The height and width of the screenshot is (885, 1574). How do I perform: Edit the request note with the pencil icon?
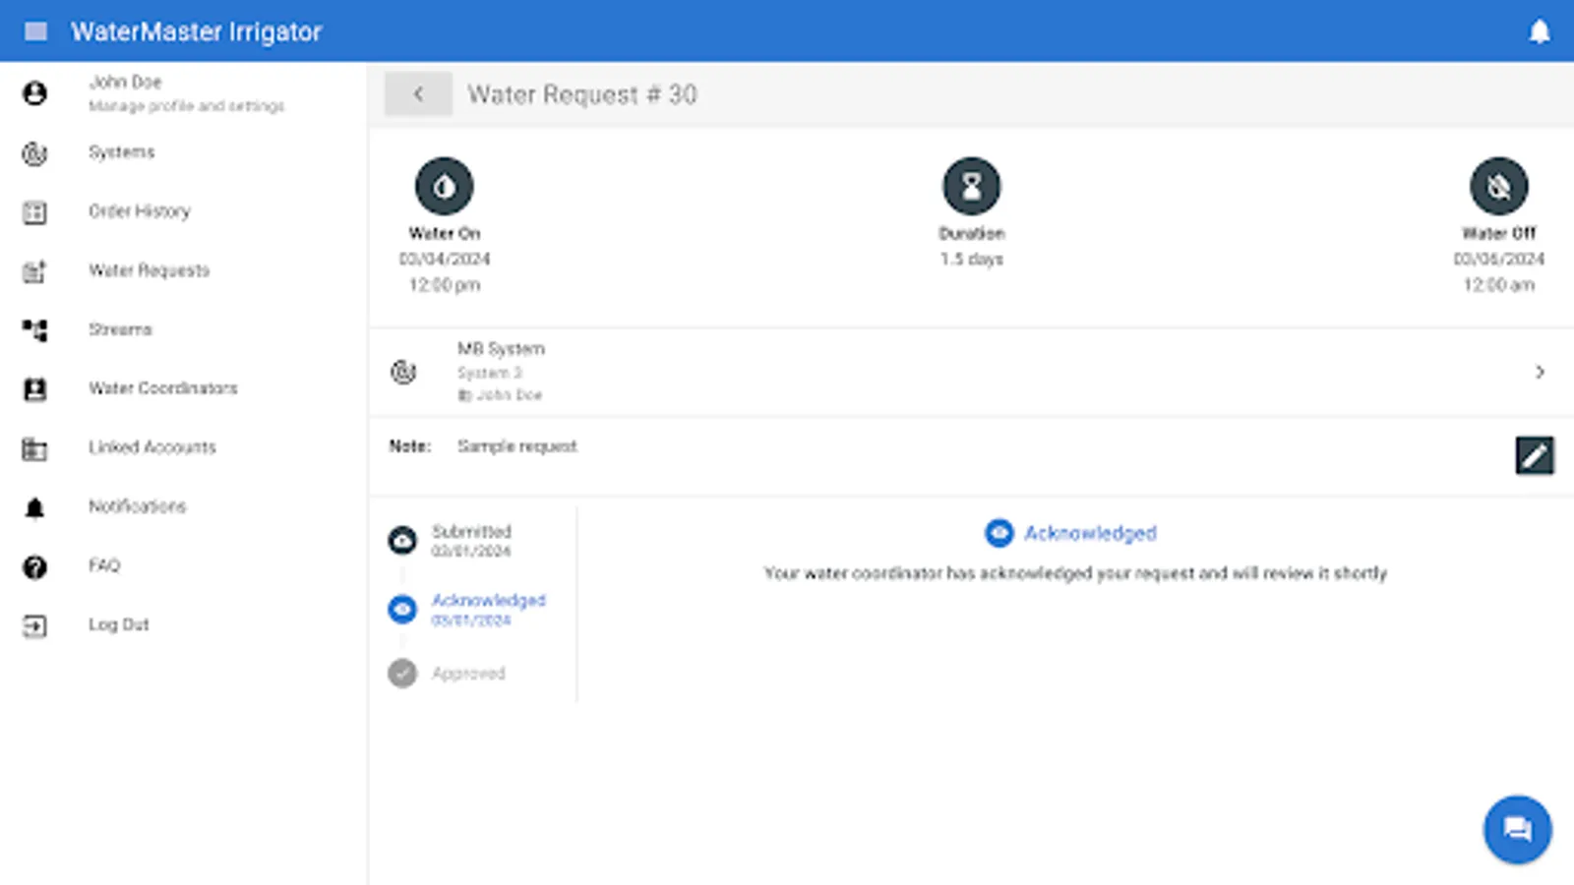coord(1534,455)
